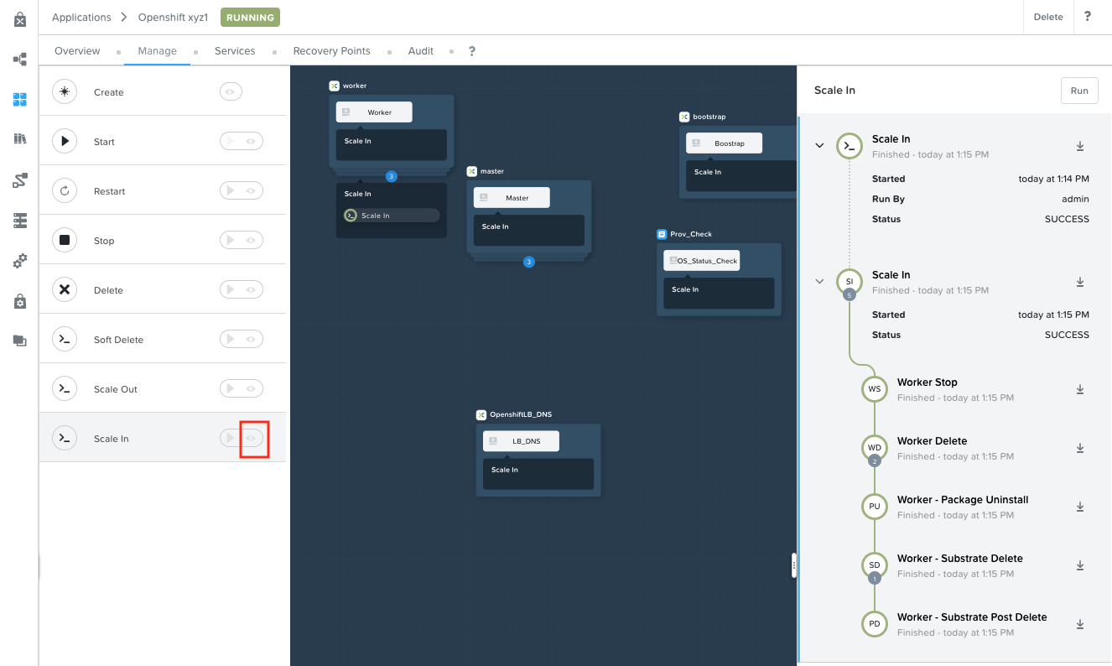Download Worker - Substrate Post Delete log
The image size is (1112, 666).
coord(1080,624)
